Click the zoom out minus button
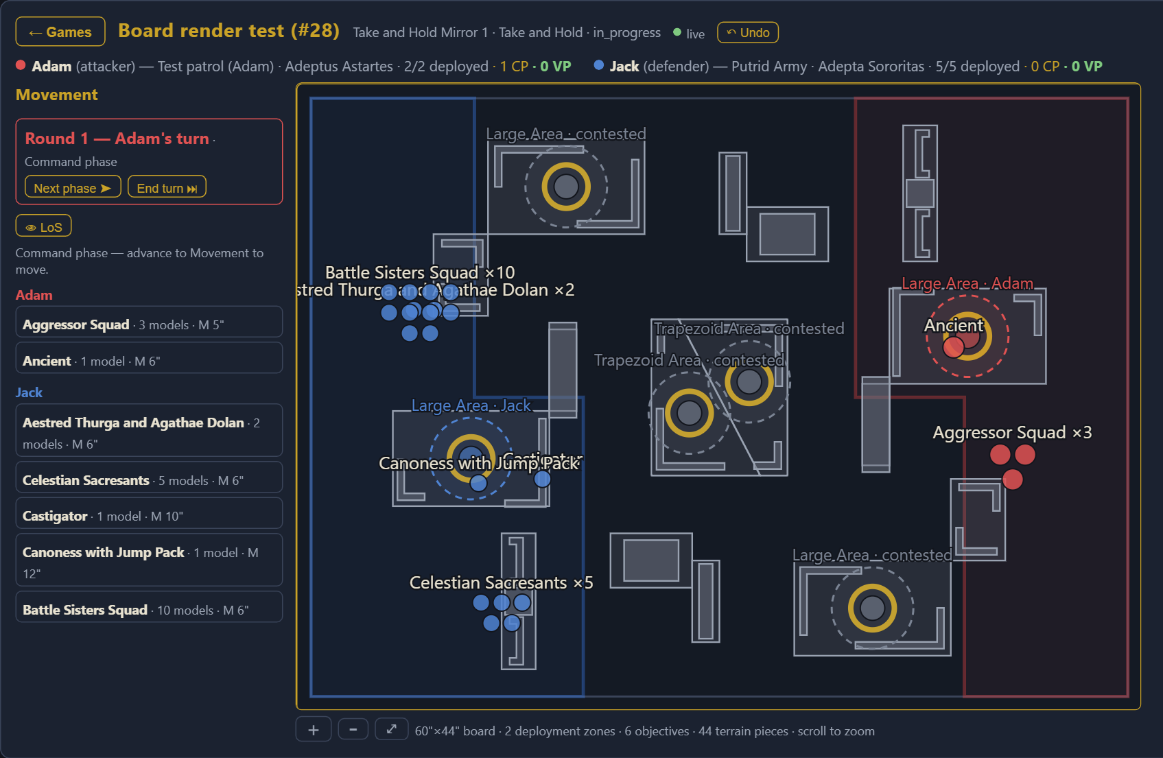 point(353,729)
